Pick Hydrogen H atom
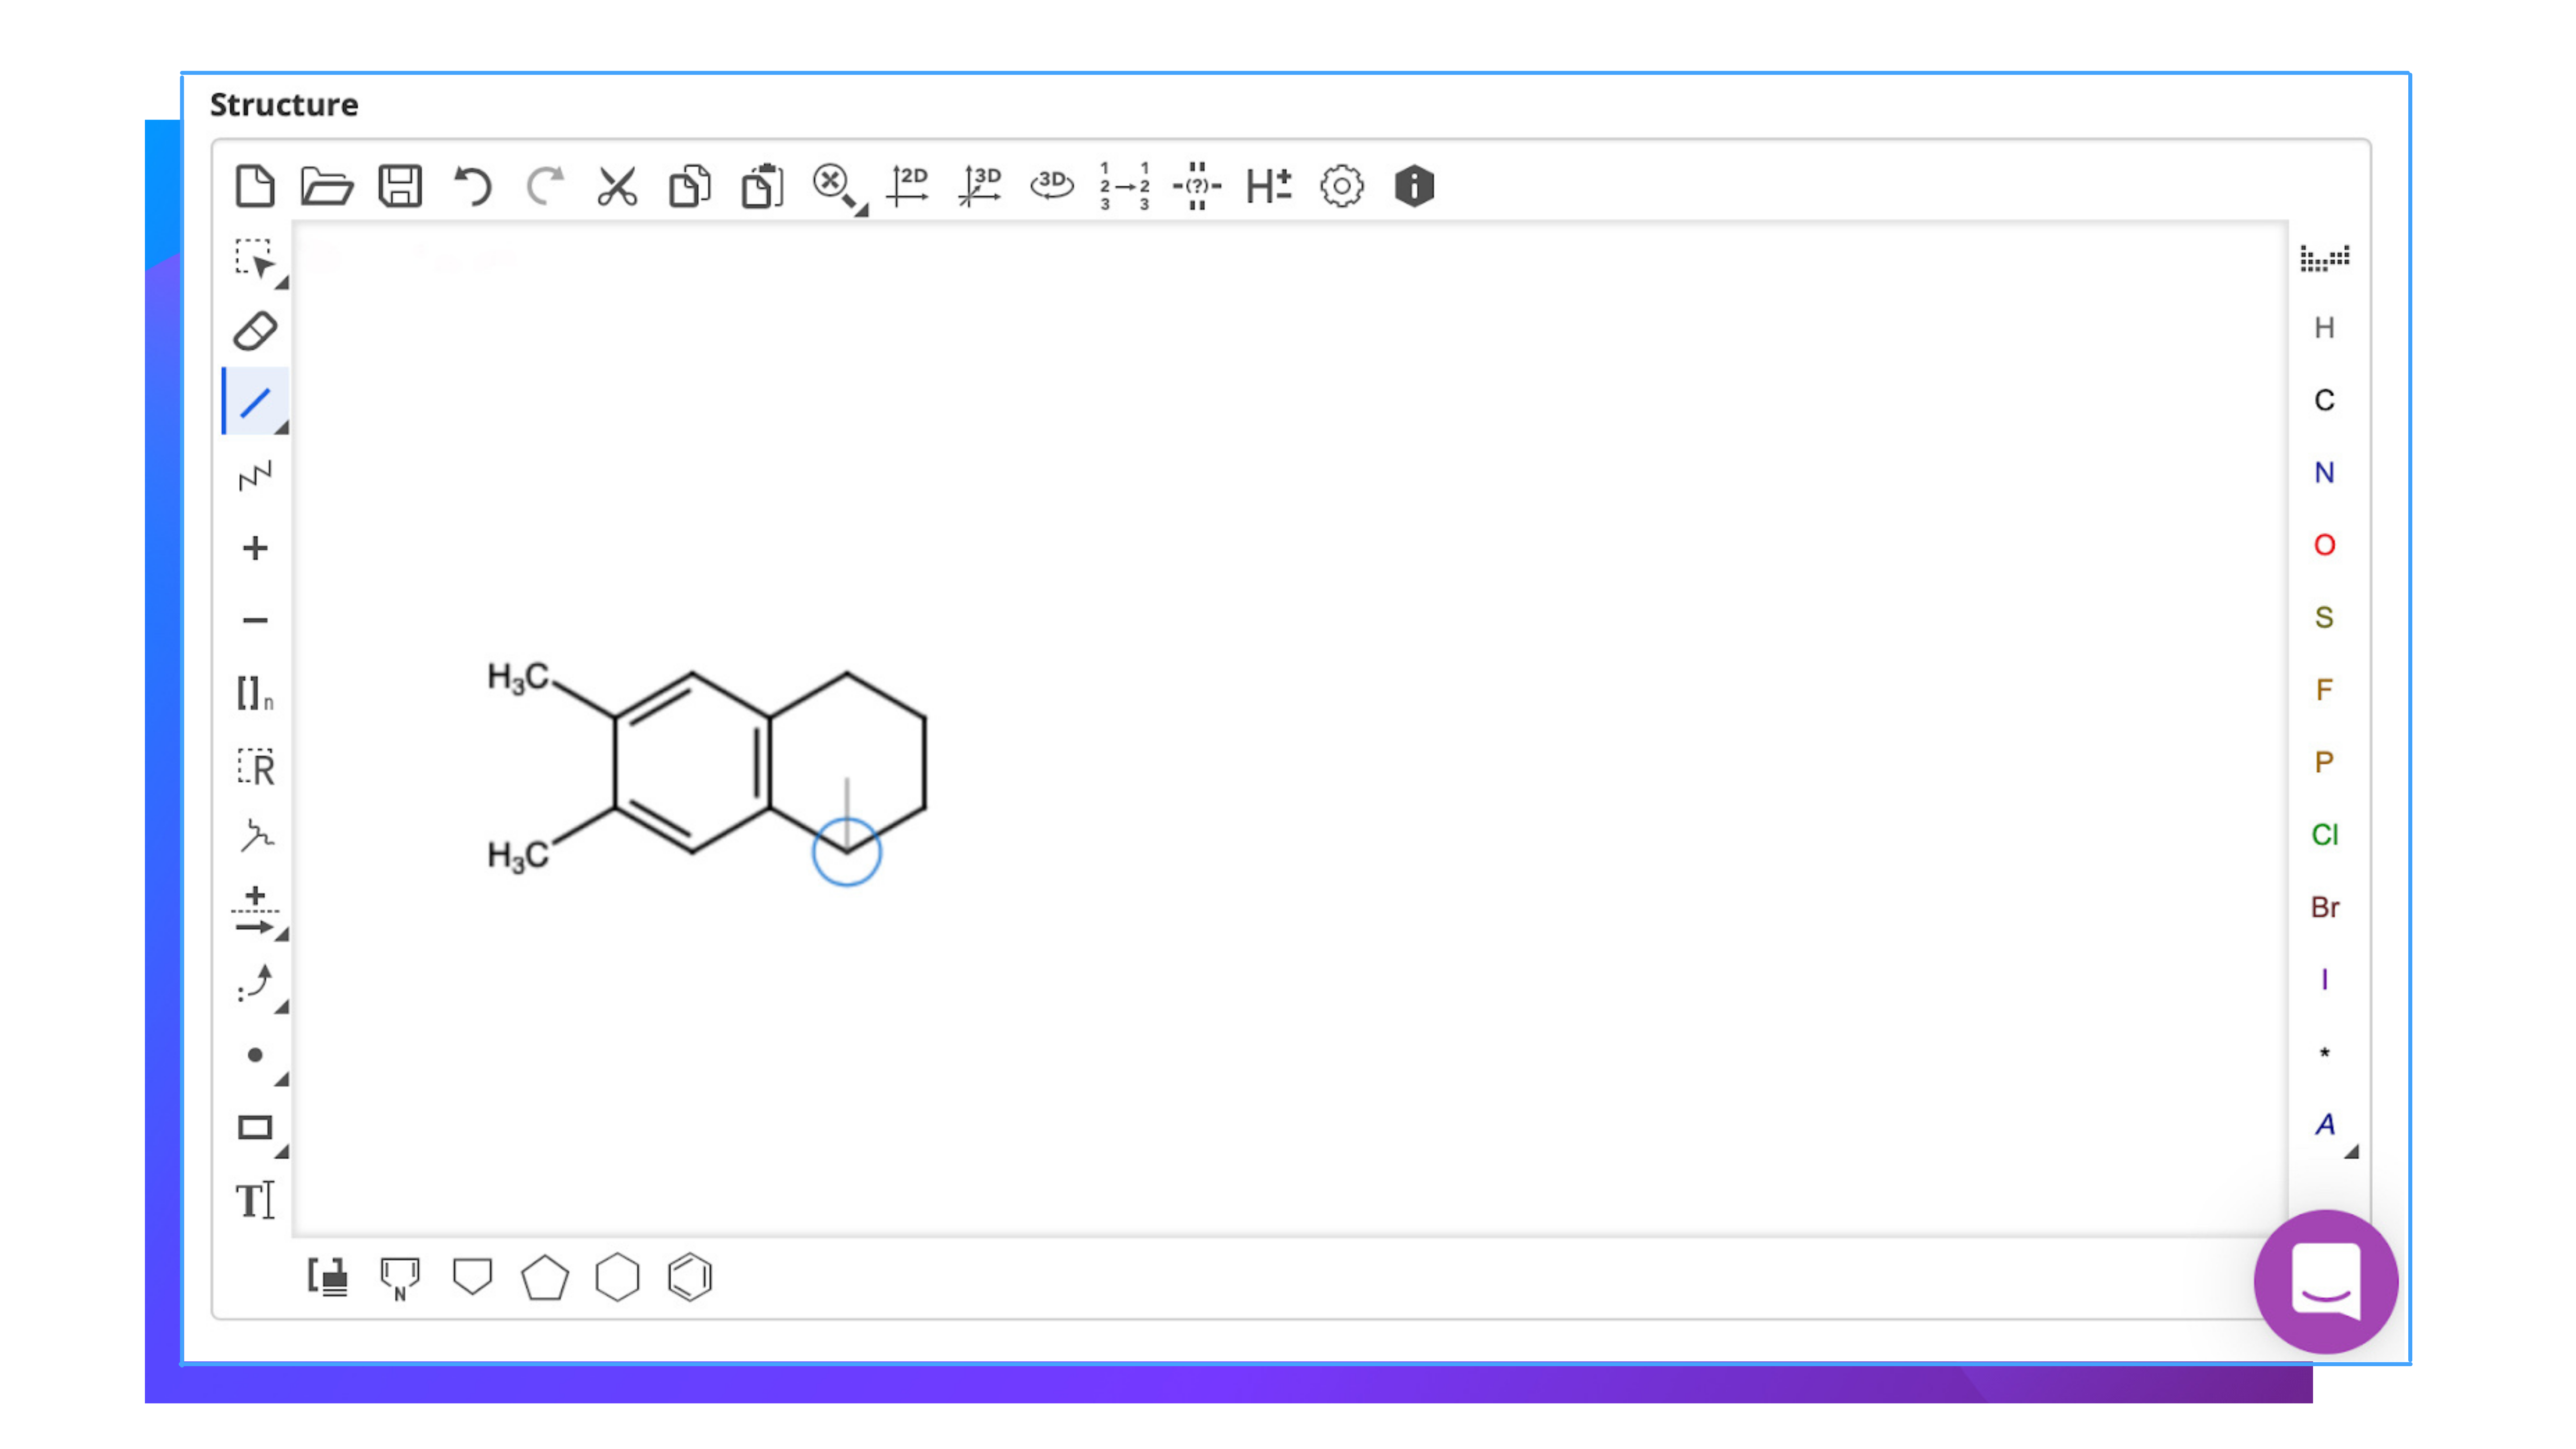This screenshot has width=2576, height=1449. [x=2324, y=328]
